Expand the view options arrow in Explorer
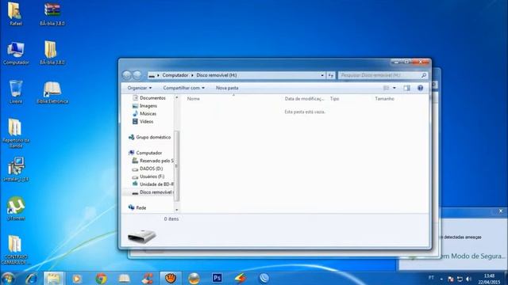508x285 pixels. [394, 88]
